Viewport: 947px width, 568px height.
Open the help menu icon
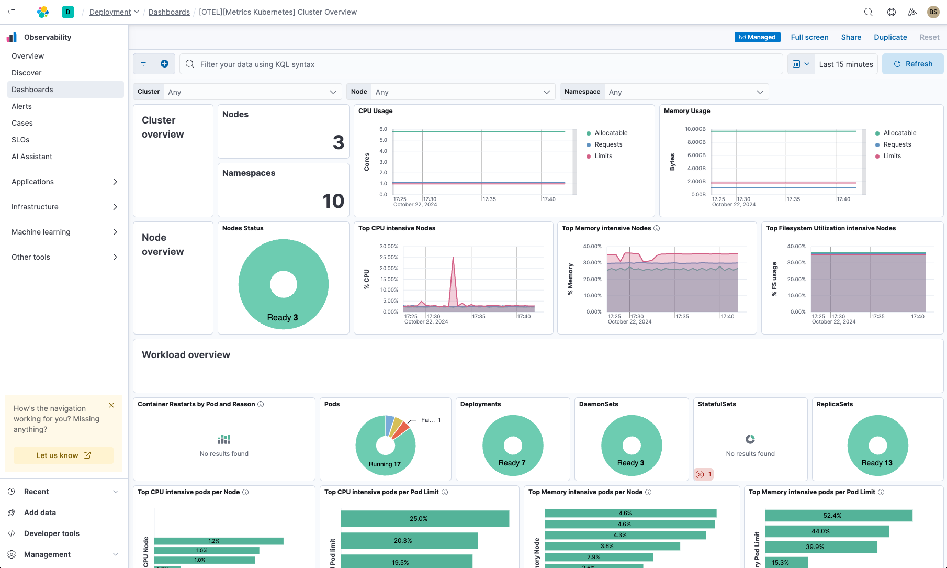coord(892,12)
